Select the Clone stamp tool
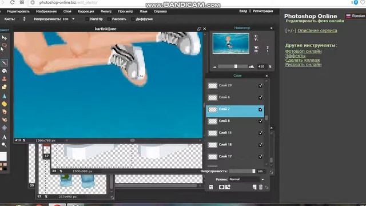The image size is (366, 206). 4,79
